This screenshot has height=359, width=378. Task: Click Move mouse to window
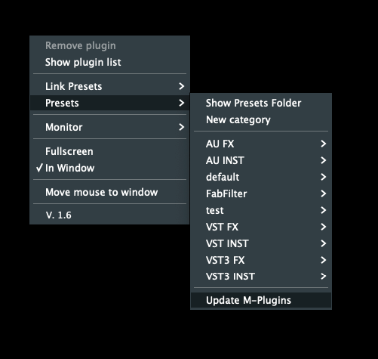coord(109,192)
